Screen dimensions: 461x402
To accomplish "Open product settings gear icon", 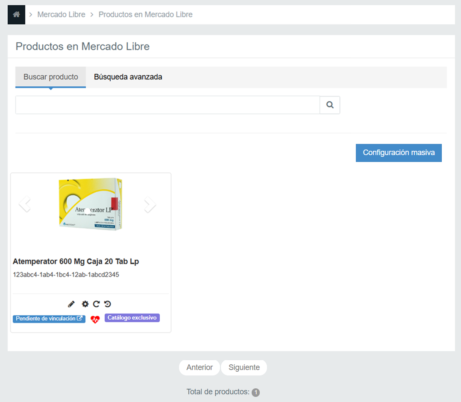I will pyautogui.click(x=85, y=304).
